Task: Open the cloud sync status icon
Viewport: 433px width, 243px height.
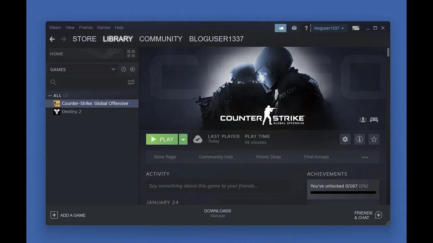Action: pyautogui.click(x=198, y=139)
